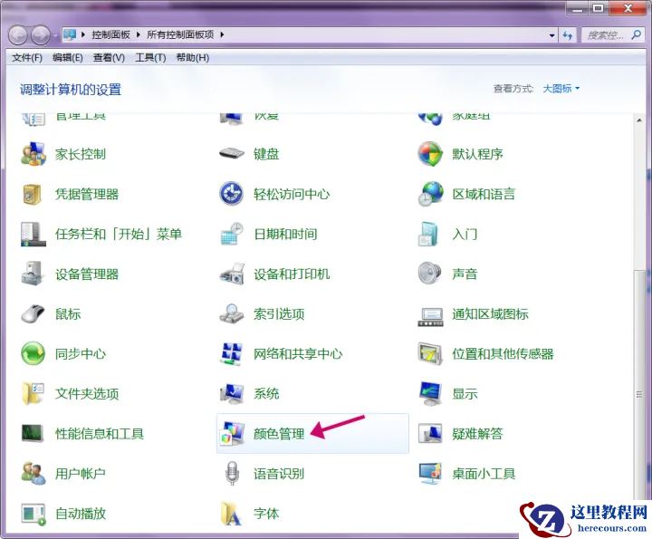
Task: Open the 设备管理器 icon
Action: click(33, 274)
